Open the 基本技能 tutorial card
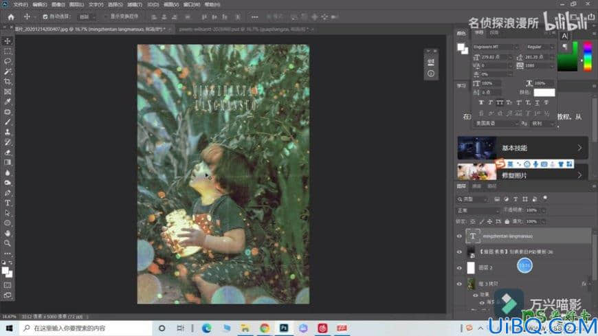The image size is (598, 336). pyautogui.click(x=522, y=148)
